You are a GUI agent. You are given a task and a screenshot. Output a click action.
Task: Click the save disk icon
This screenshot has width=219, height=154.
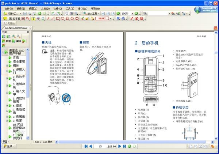point(25,14)
